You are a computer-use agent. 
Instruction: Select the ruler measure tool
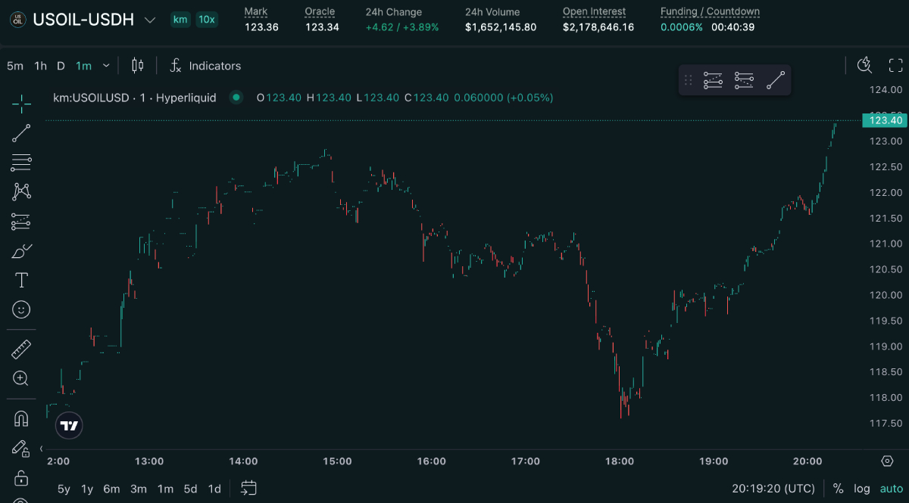pos(21,349)
